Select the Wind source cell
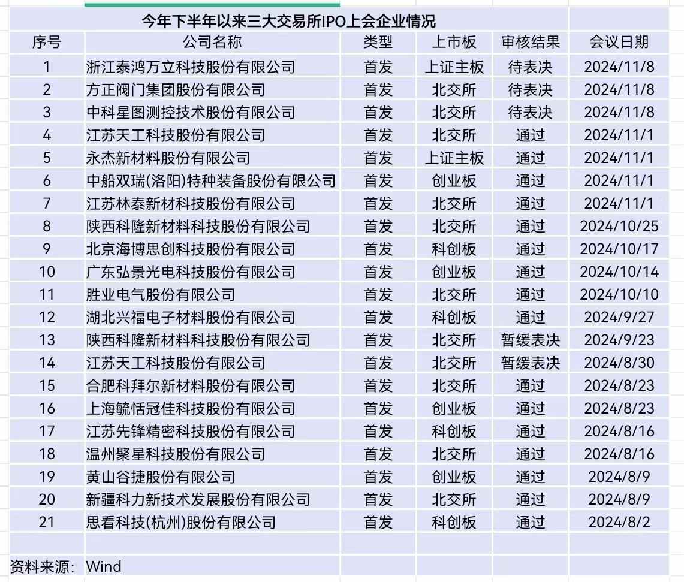Viewport: 684px width, 582px height. (x=212, y=566)
